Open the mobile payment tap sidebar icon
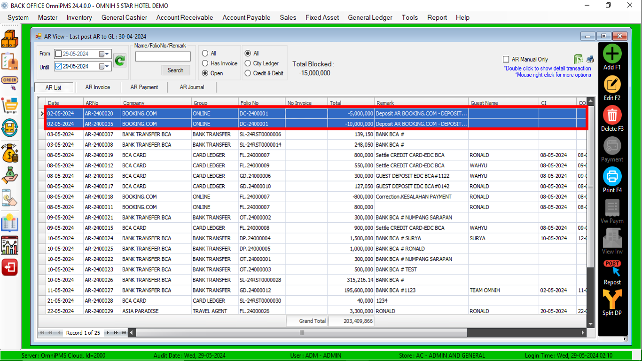Viewport: 642px width, 361px height. [9, 198]
